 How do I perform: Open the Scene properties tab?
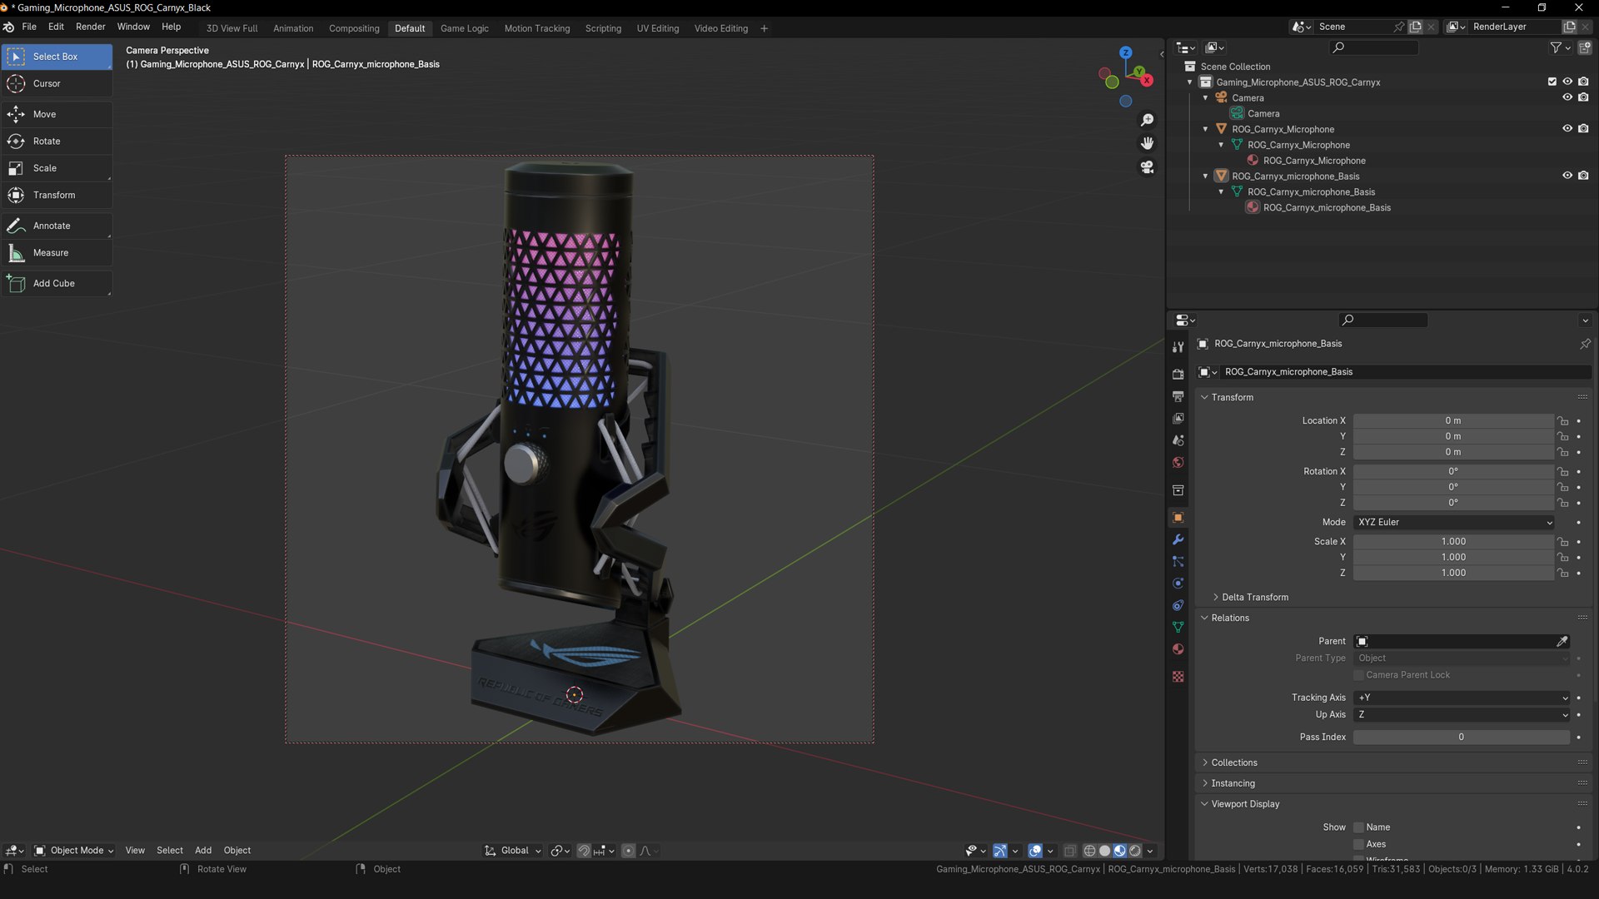[1178, 440]
